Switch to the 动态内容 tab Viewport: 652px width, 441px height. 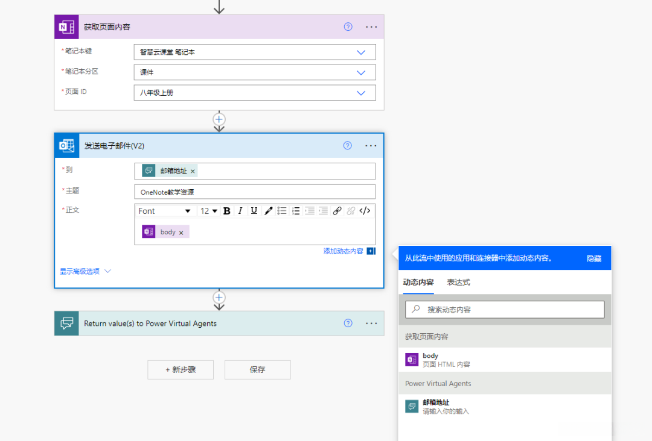coord(418,283)
